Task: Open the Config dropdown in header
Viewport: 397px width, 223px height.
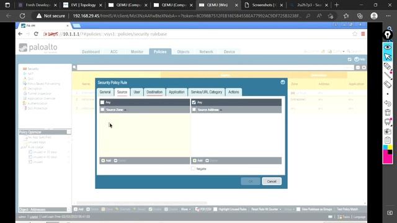Action: coord(336,51)
